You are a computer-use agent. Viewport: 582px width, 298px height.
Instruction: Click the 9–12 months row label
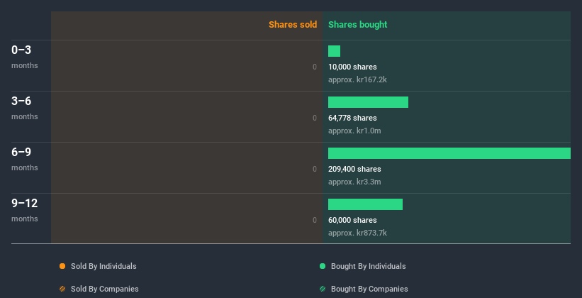coord(25,210)
